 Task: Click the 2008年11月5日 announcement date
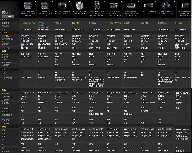click(130, 30)
